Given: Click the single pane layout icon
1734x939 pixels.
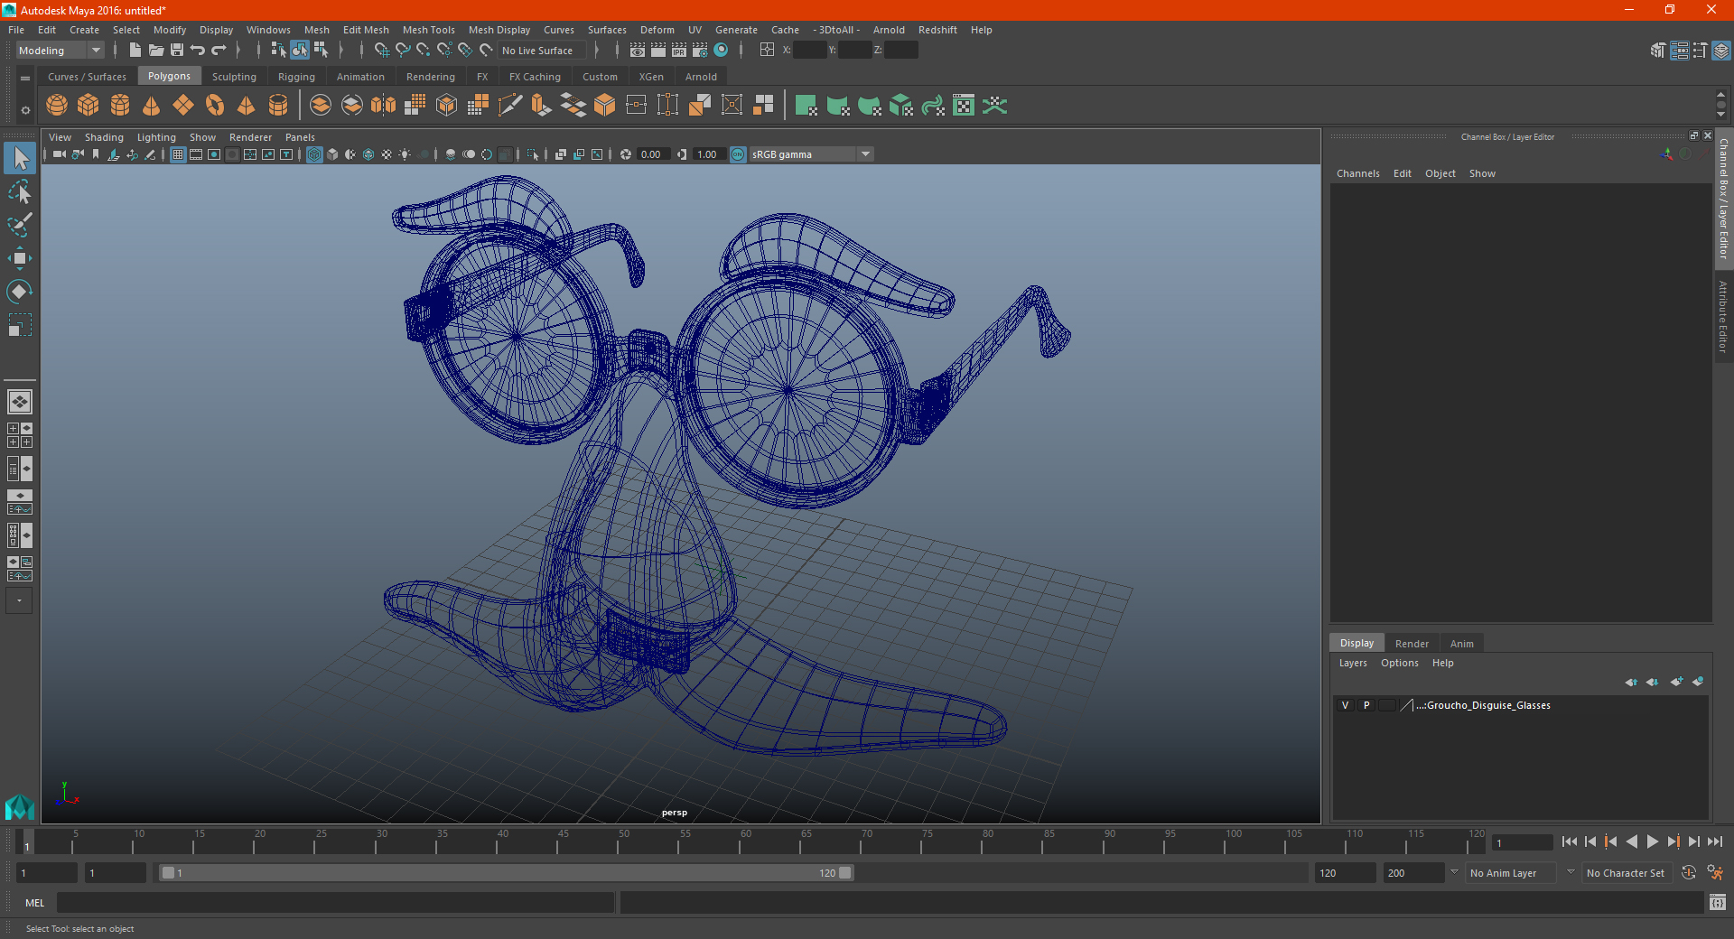Looking at the screenshot, I should coord(20,402).
